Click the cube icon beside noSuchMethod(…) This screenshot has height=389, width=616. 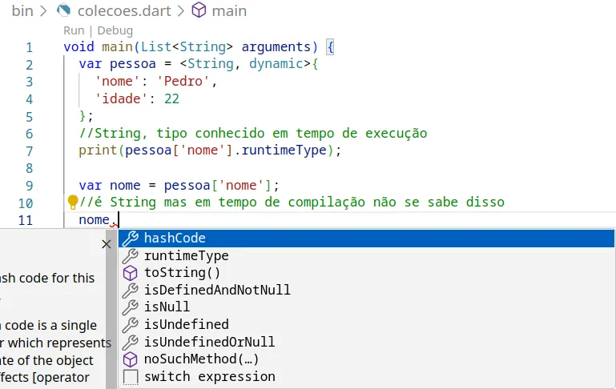pos(131,359)
